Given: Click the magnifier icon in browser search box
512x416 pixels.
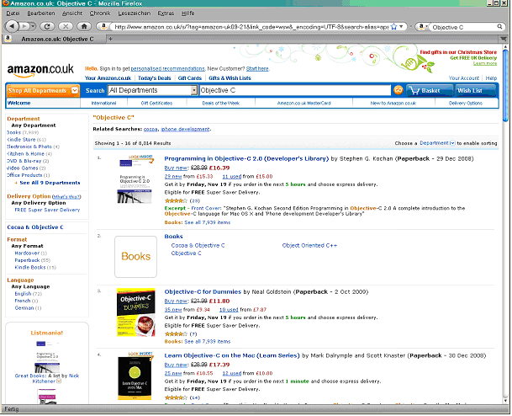Looking at the screenshot, I should point(499,26).
